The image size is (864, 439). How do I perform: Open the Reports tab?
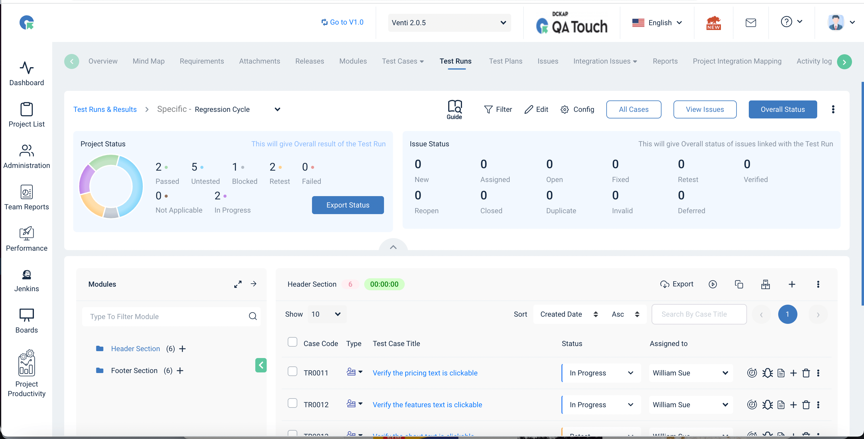(x=665, y=61)
